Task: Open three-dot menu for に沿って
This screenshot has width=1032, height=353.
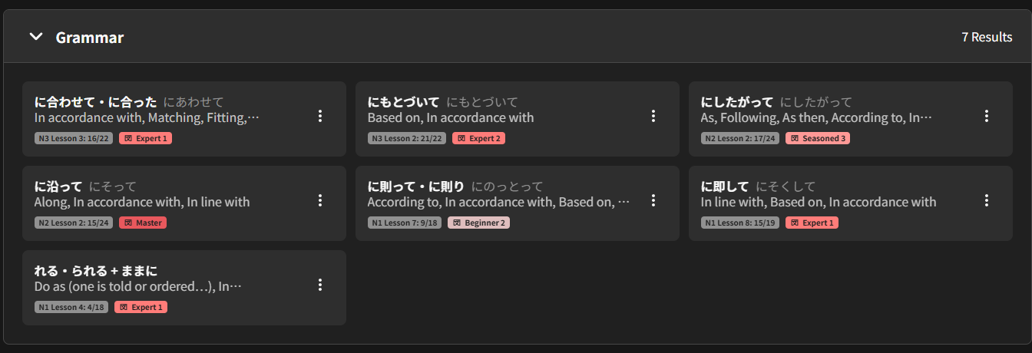Action: (320, 200)
